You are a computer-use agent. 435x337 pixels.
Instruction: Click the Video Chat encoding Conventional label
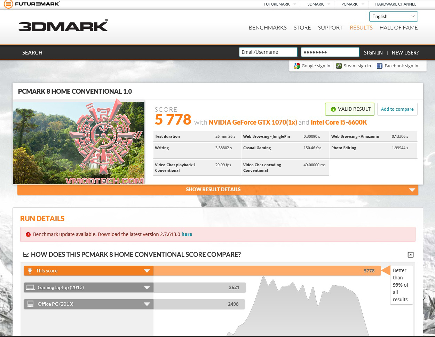click(x=262, y=168)
